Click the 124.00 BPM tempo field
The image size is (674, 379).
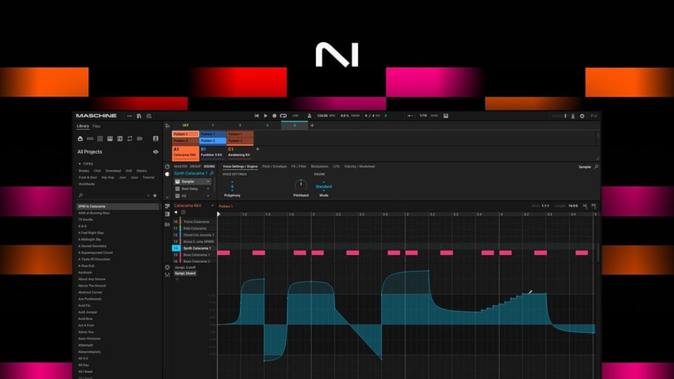point(326,116)
